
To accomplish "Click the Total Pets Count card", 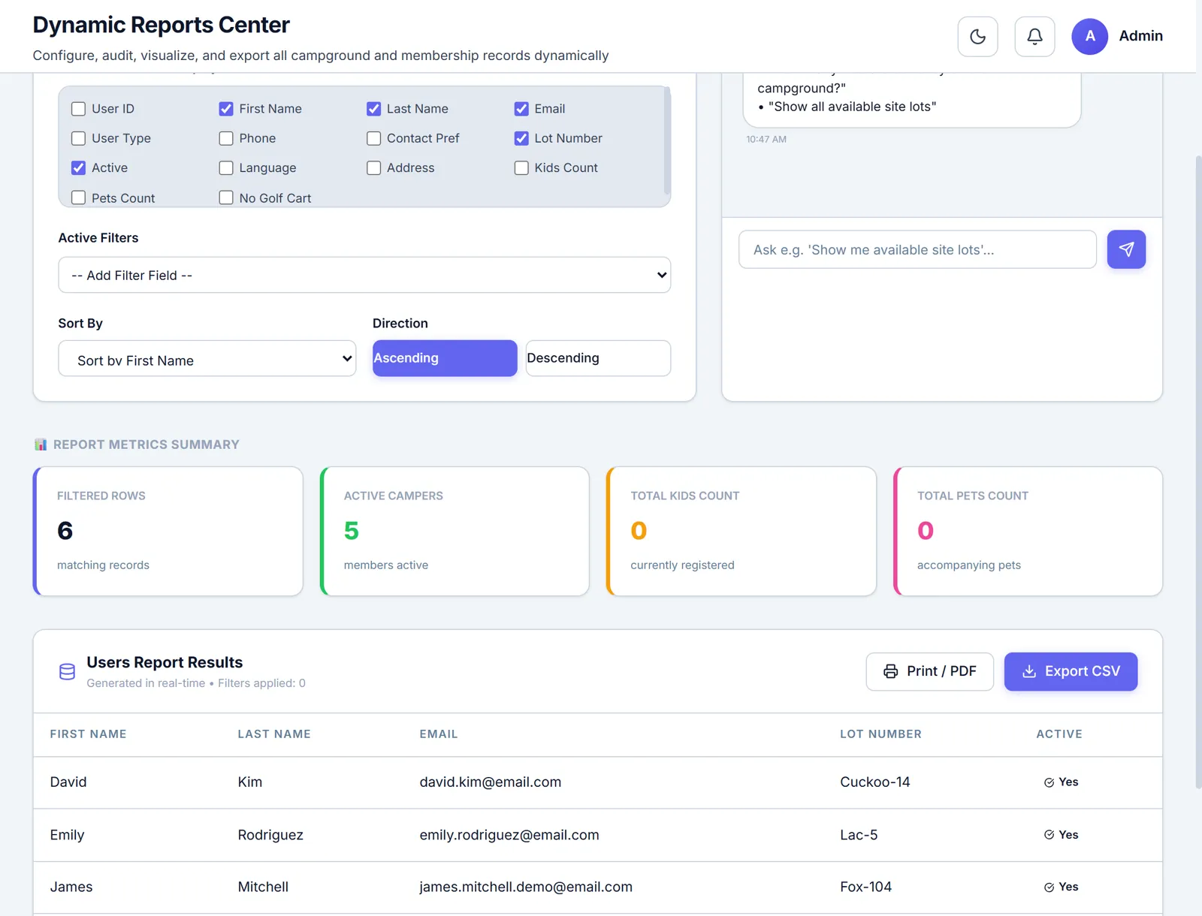I will [1028, 532].
